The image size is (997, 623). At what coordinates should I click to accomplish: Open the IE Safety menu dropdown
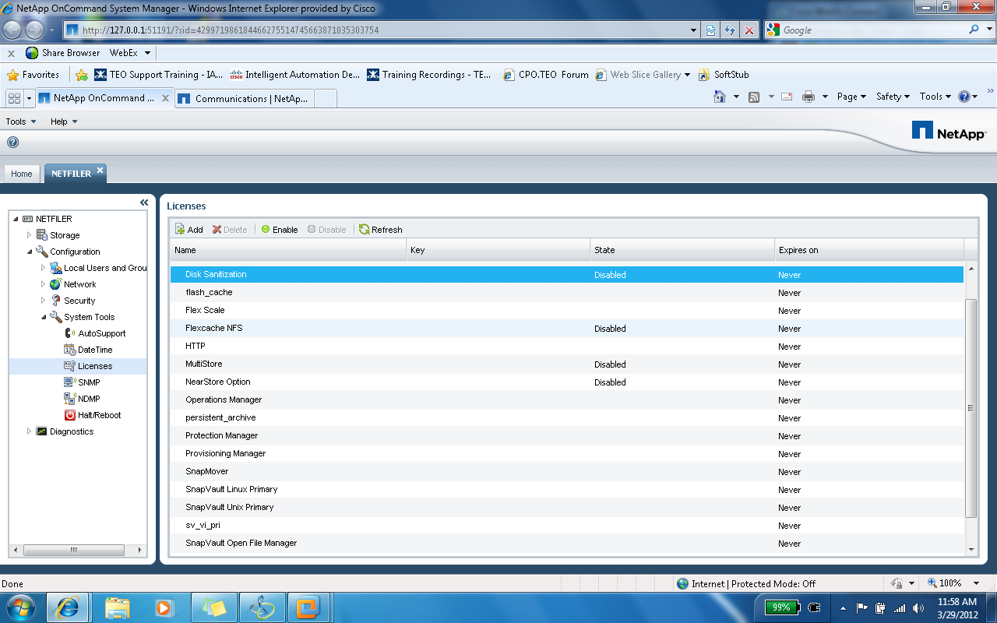(893, 97)
